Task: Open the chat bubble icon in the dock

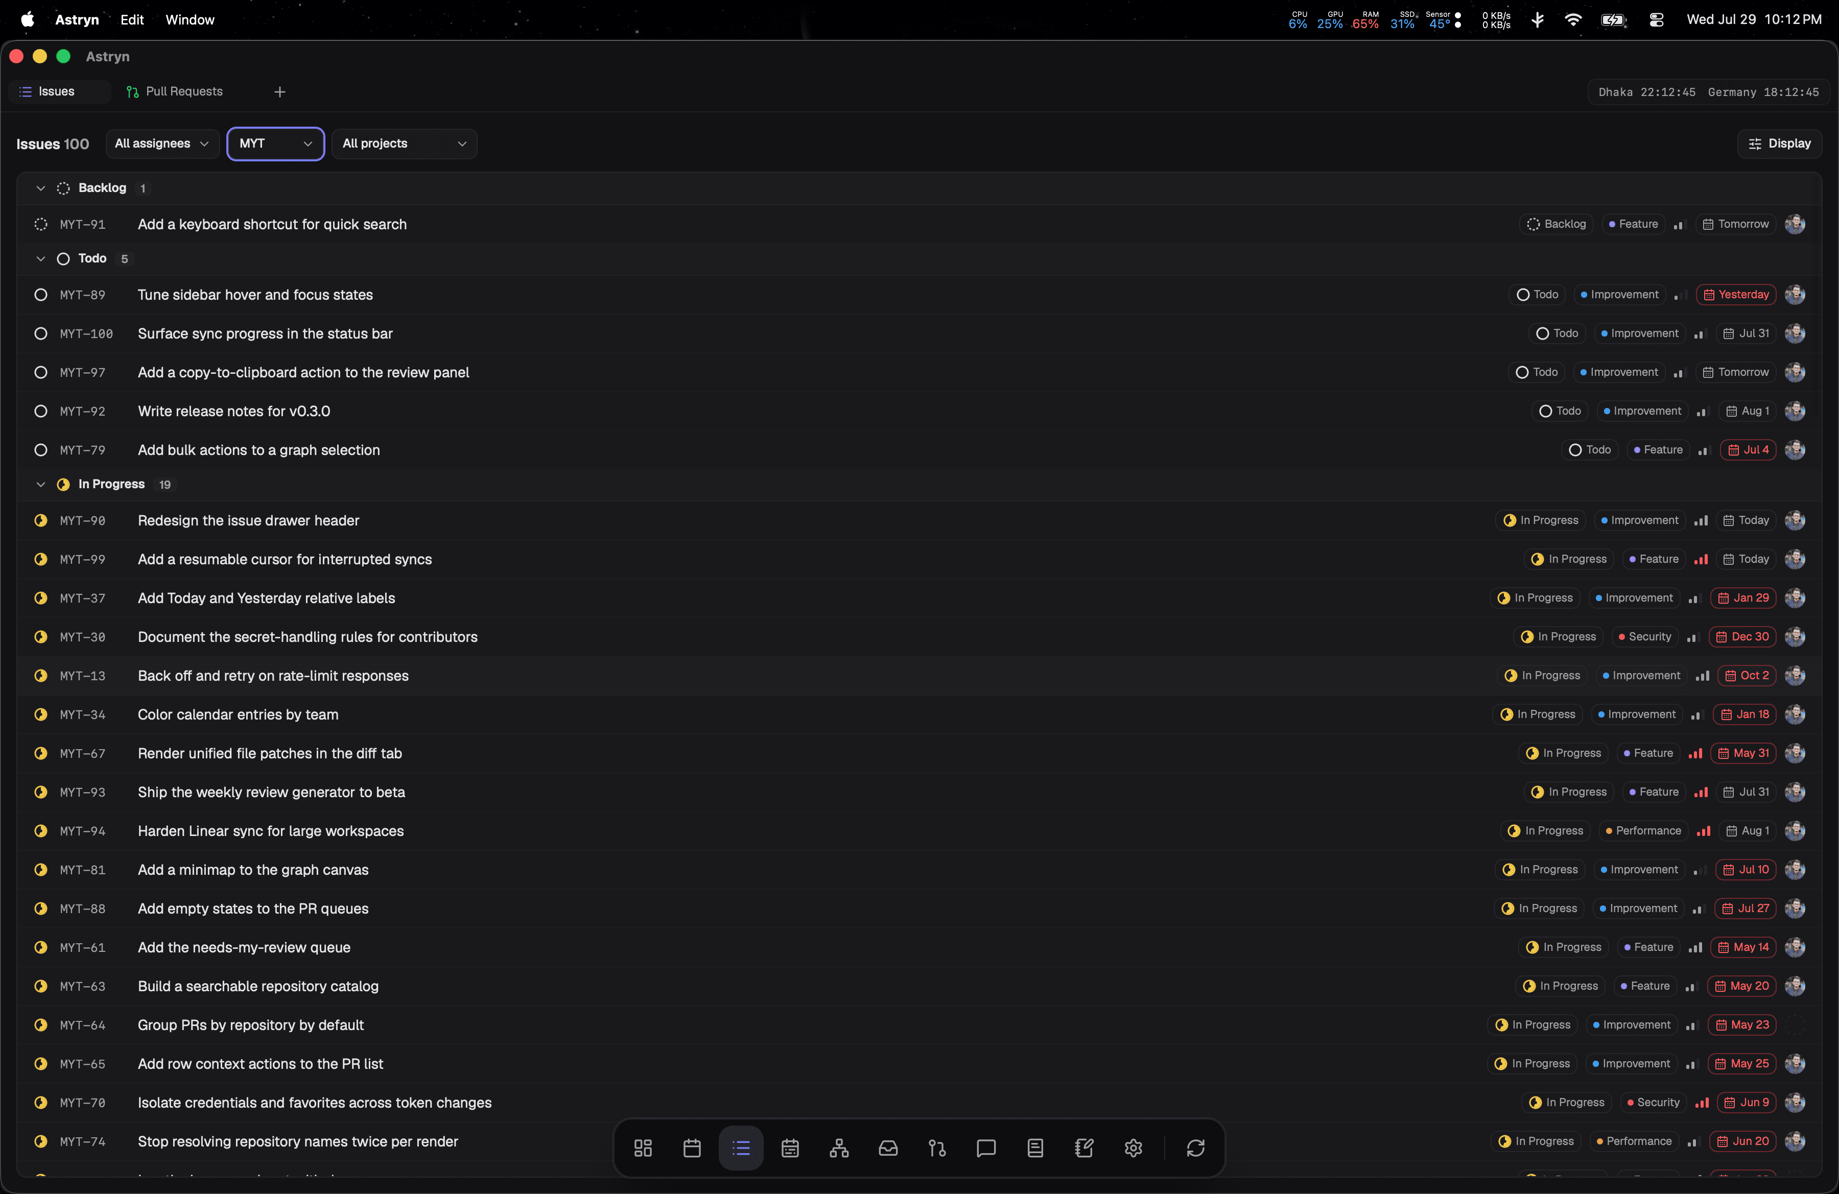Action: 986,1148
